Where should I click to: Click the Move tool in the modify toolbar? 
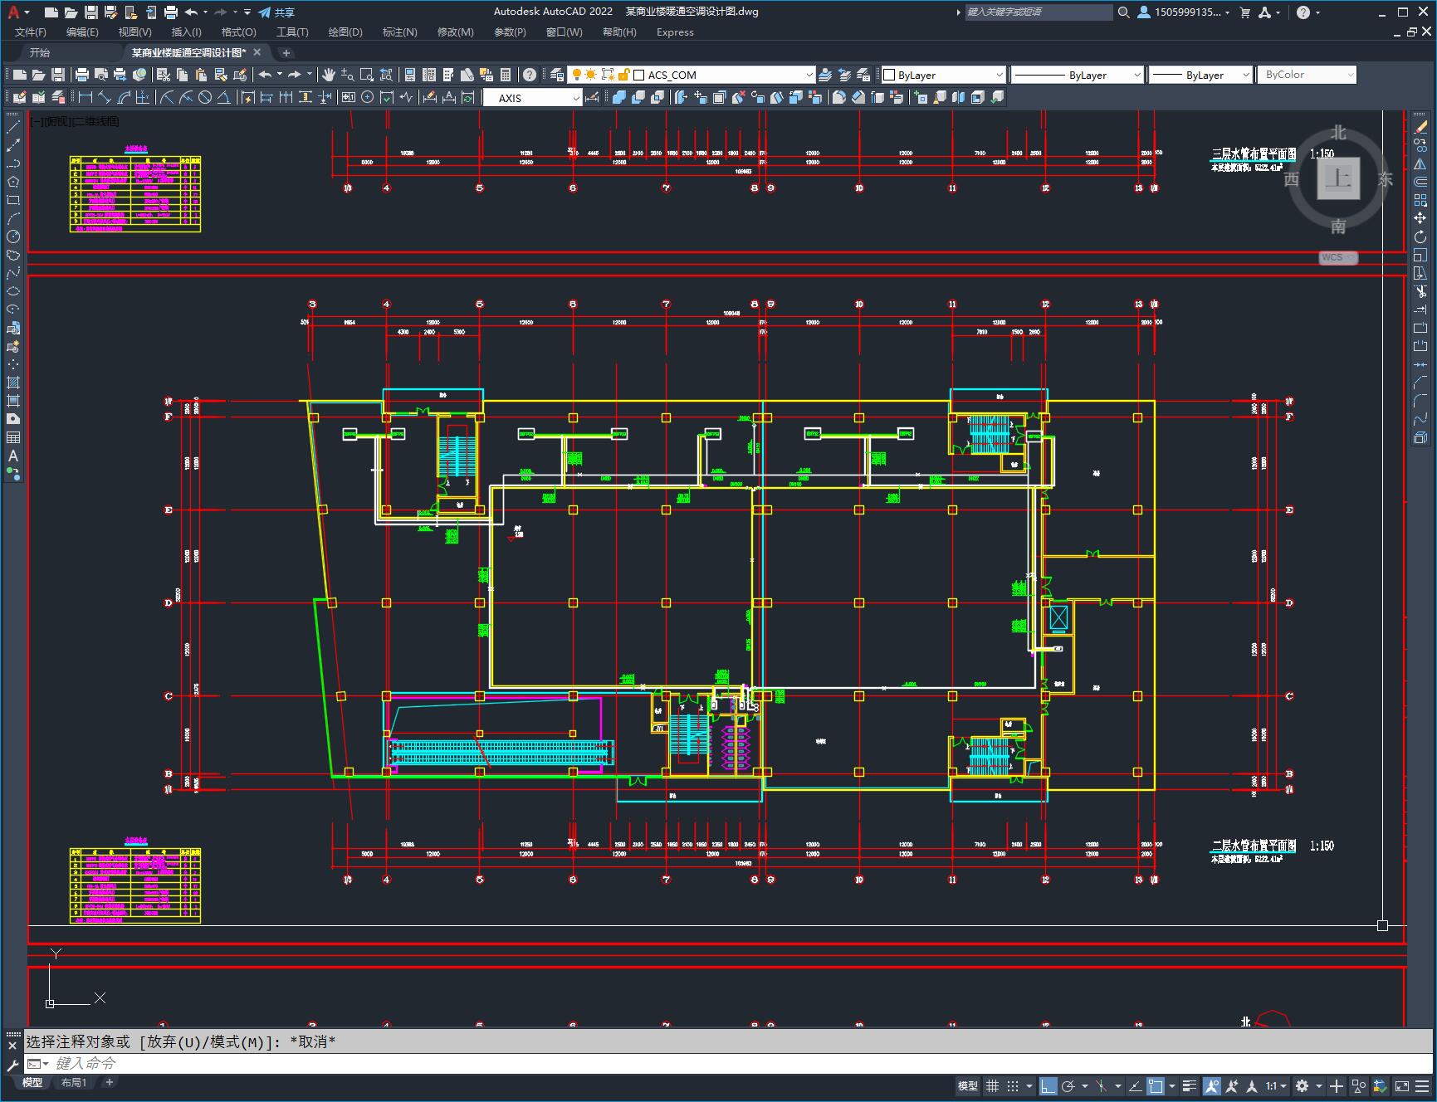(1420, 218)
